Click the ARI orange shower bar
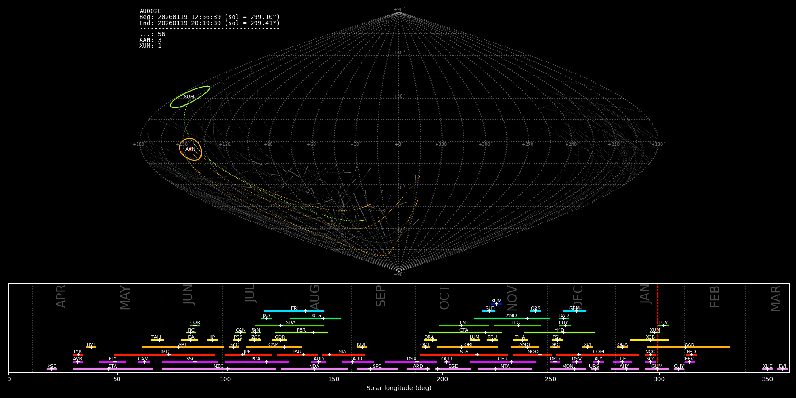Viewport: 796px width, 398px height. point(183,347)
